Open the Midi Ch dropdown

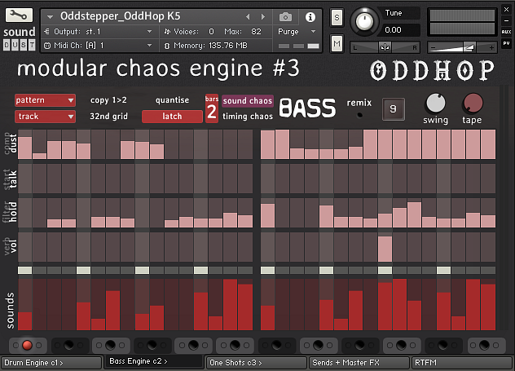coord(99,46)
